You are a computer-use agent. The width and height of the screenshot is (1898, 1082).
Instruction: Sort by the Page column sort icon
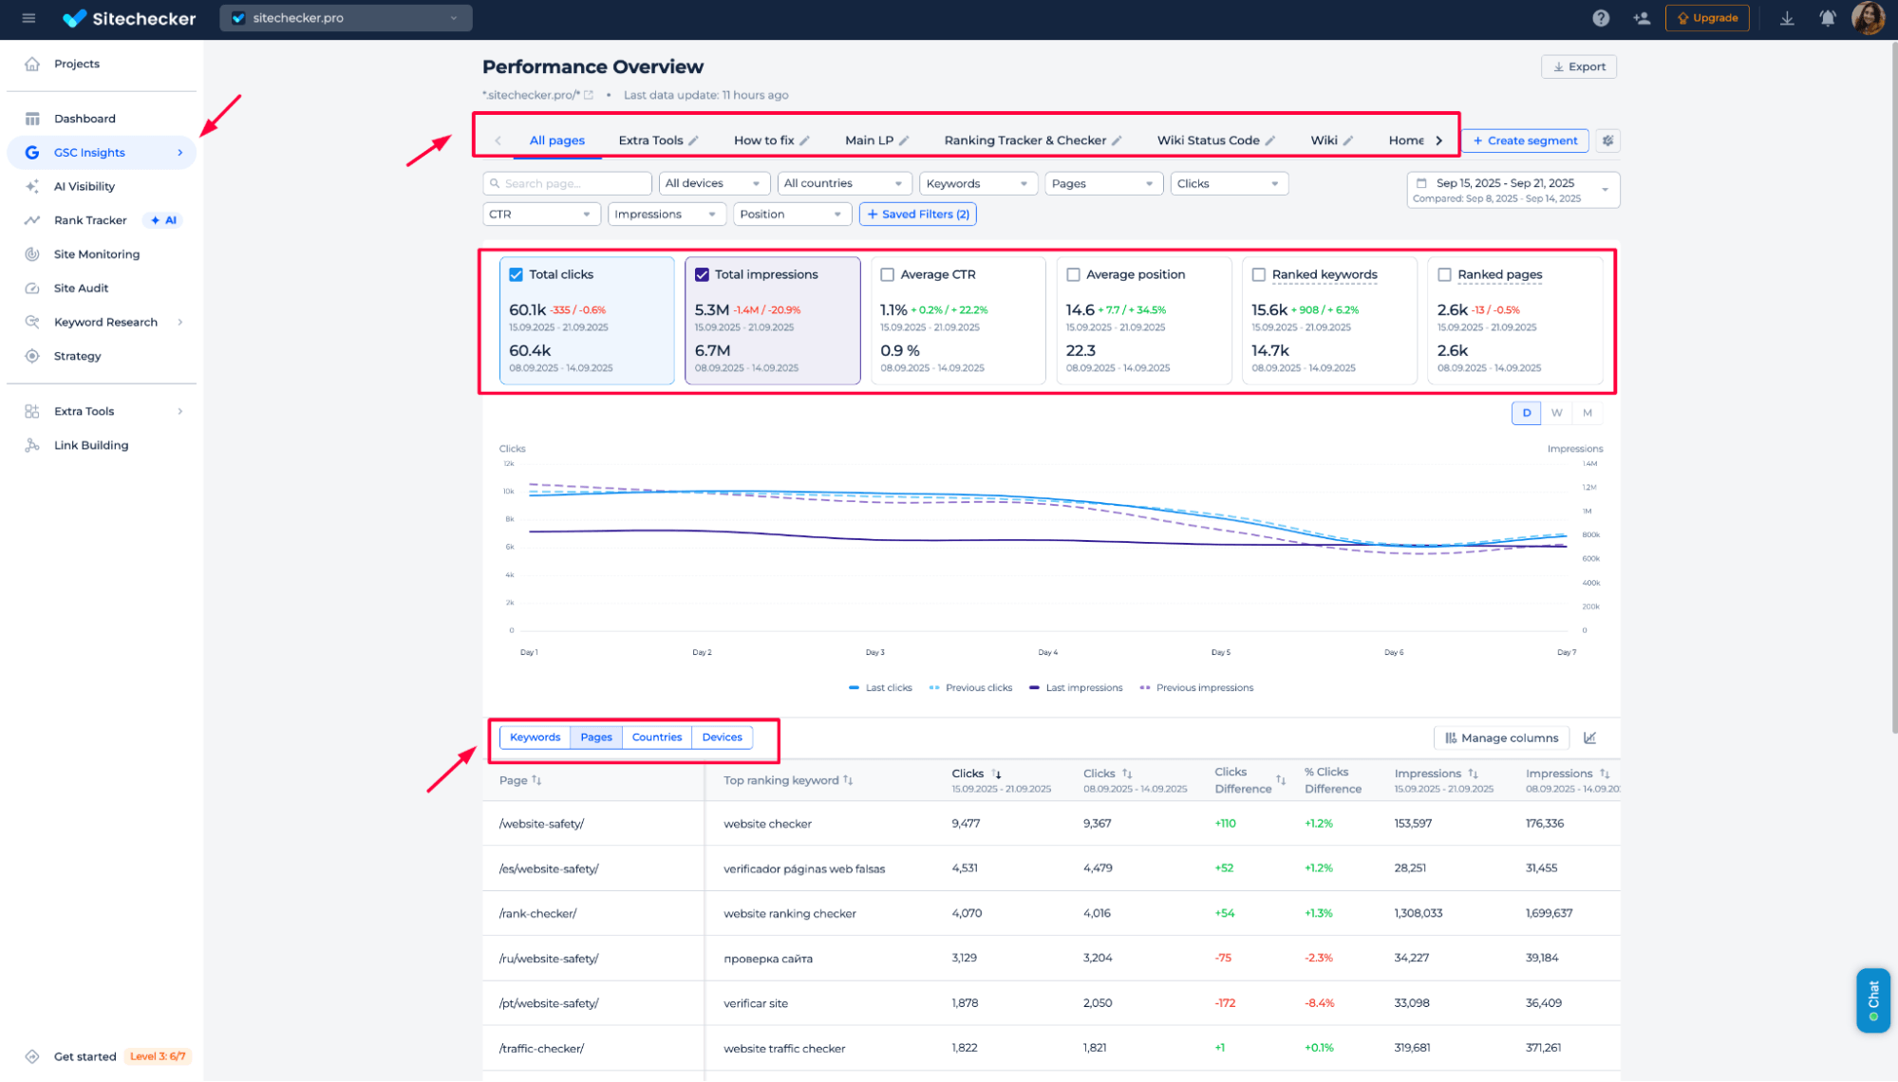536,780
